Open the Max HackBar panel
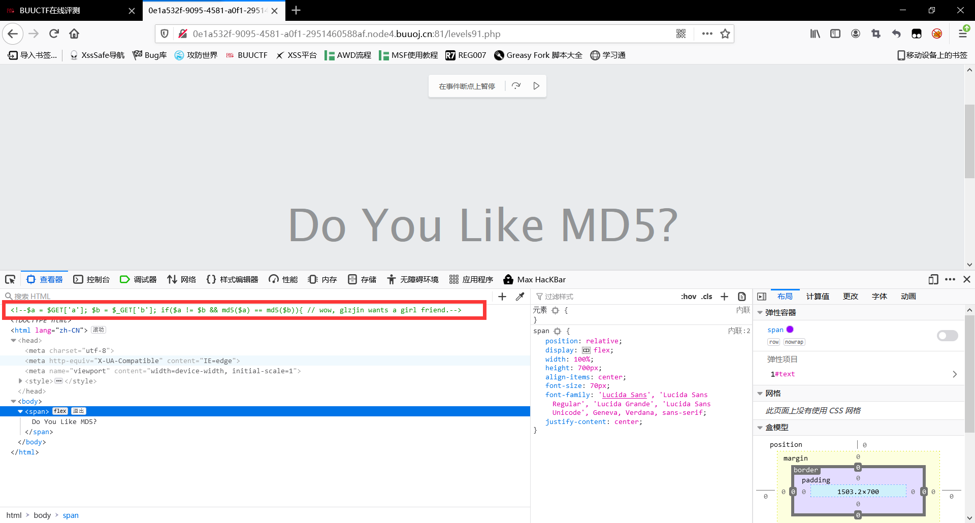The image size is (975, 523). [535, 279]
